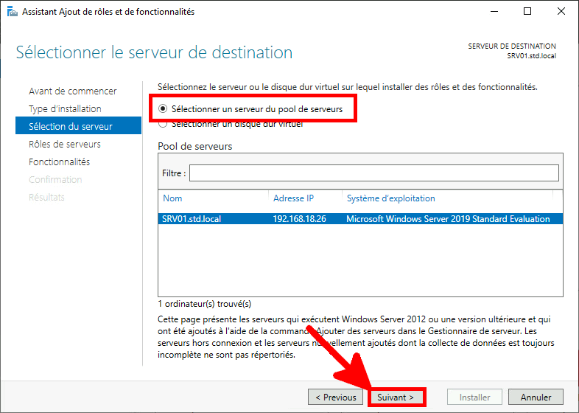Click the greyed-out Confirmation step
This screenshot has width=579, height=413.
55,180
